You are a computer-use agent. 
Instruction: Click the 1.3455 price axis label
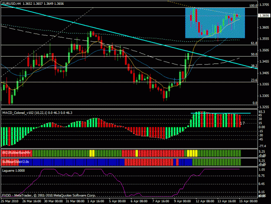coord(264,61)
